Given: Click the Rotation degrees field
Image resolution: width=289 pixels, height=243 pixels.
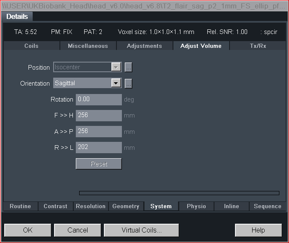Looking at the screenshot, I should click(x=98, y=99).
